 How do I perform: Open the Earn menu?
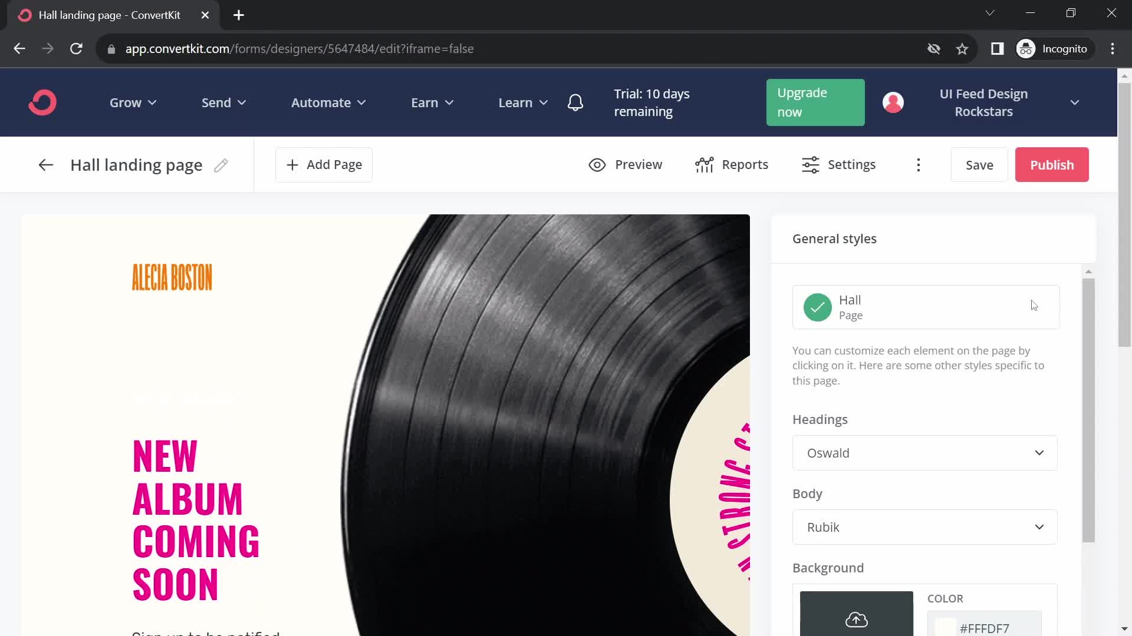click(x=432, y=102)
